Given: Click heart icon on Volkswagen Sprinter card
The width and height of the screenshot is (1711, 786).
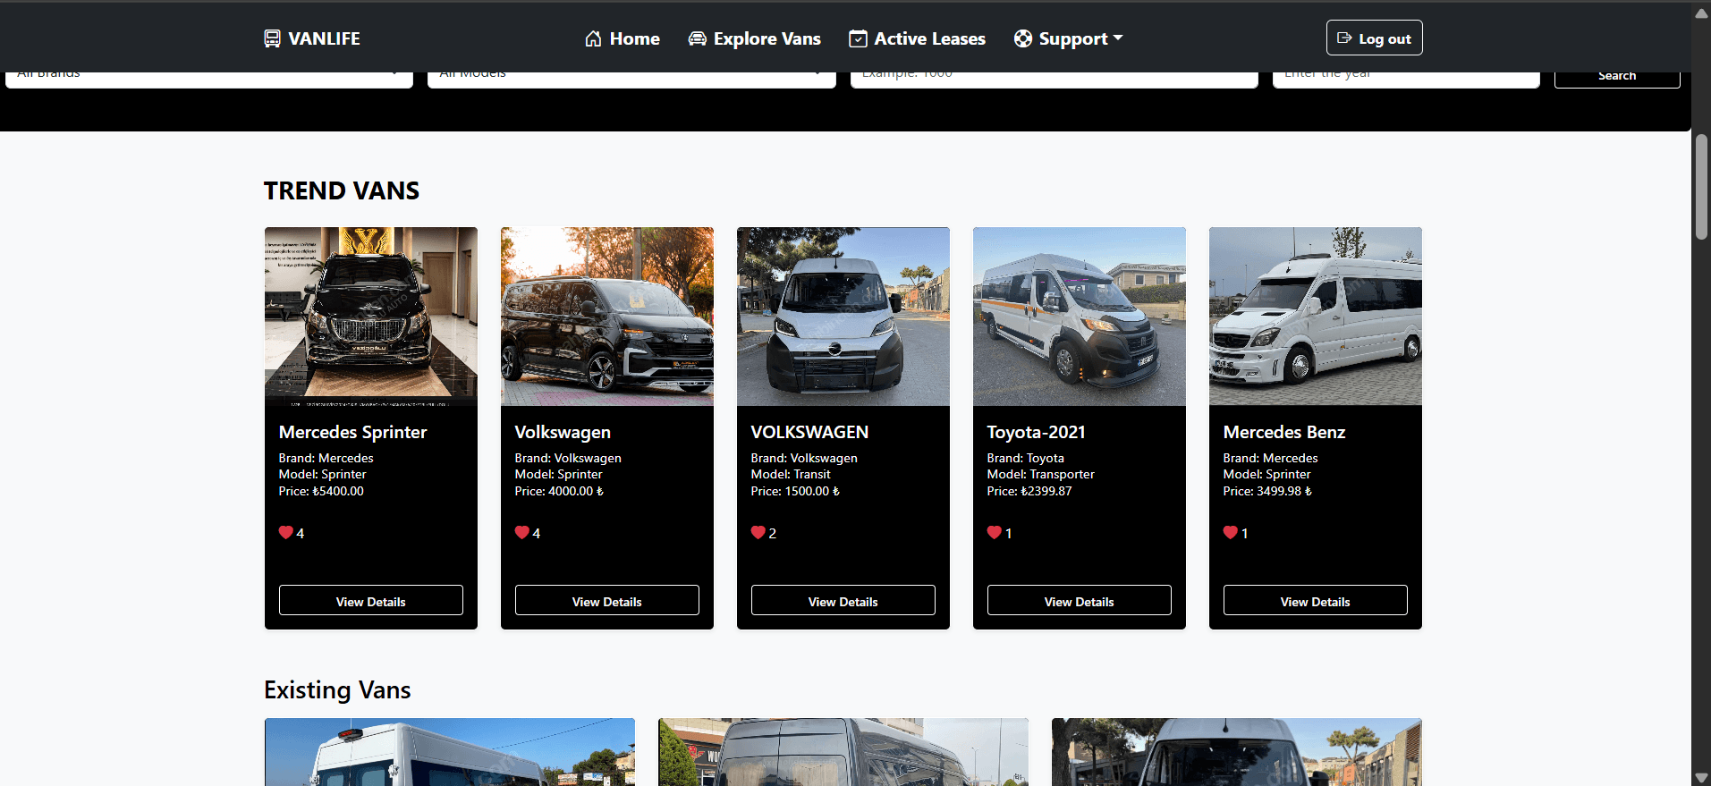Looking at the screenshot, I should click(x=522, y=532).
